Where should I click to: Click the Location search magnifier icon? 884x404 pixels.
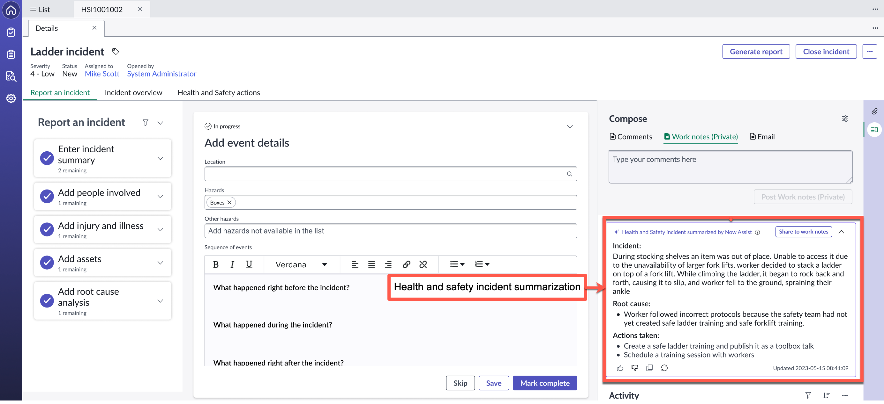(569, 174)
